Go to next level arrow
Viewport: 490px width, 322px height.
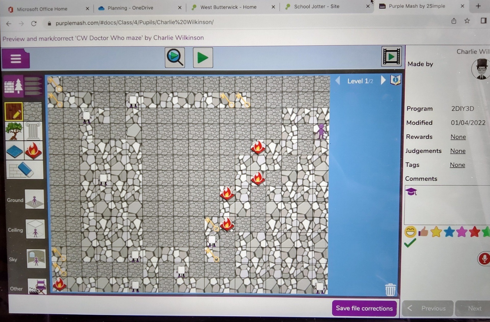(383, 81)
